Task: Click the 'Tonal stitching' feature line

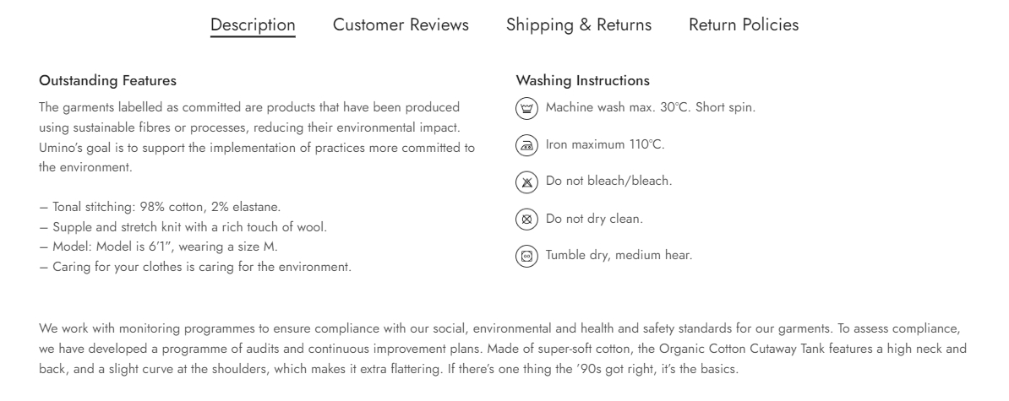Action: click(x=160, y=207)
